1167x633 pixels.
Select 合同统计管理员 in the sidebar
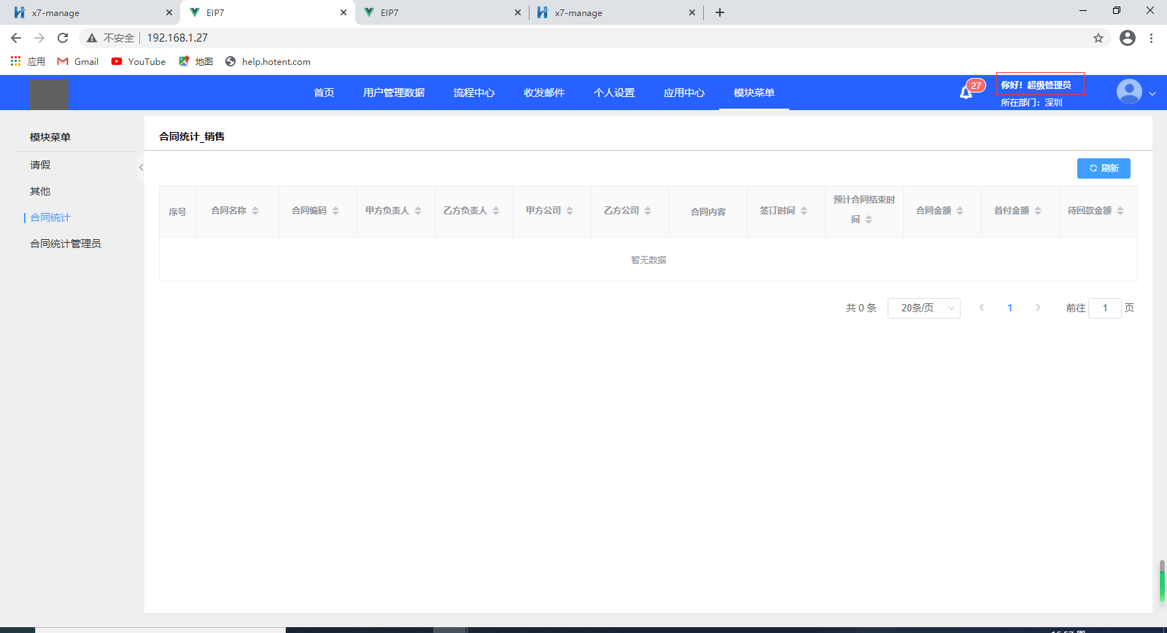pos(66,244)
